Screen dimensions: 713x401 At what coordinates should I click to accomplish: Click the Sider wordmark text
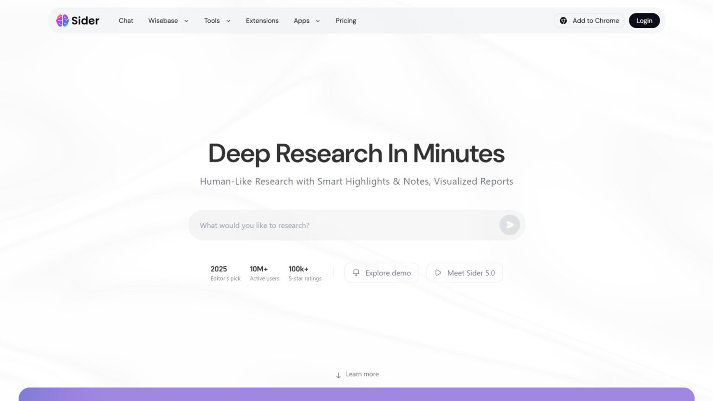[85, 20]
